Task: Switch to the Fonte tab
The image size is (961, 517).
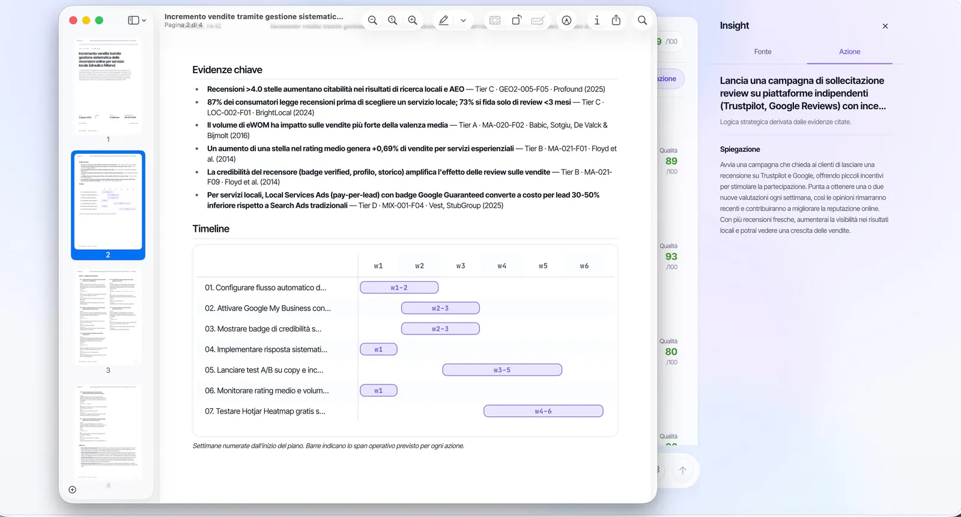Action: click(763, 52)
